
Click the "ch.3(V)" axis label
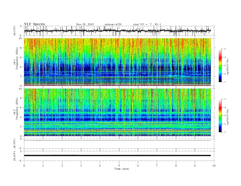(15, 144)
